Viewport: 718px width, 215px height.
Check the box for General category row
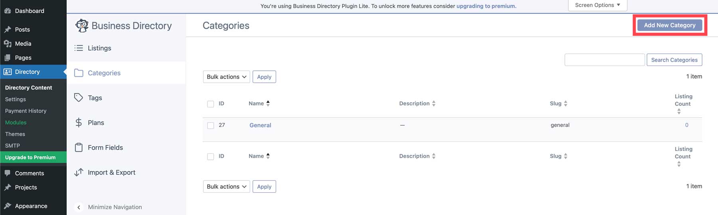click(211, 126)
